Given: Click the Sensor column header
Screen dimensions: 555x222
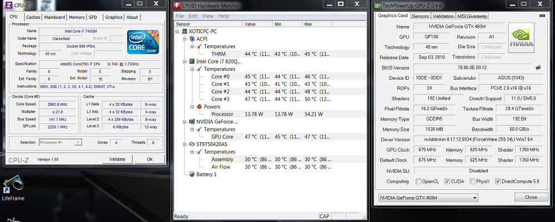Looking at the screenshot, I should (x=209, y=24).
